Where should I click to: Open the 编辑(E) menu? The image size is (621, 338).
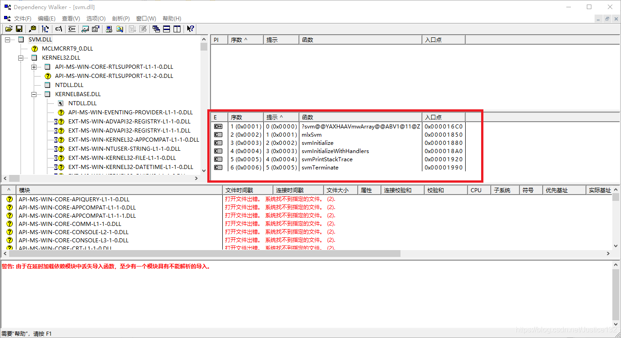46,18
